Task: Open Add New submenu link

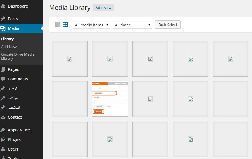Action: [x=9, y=47]
